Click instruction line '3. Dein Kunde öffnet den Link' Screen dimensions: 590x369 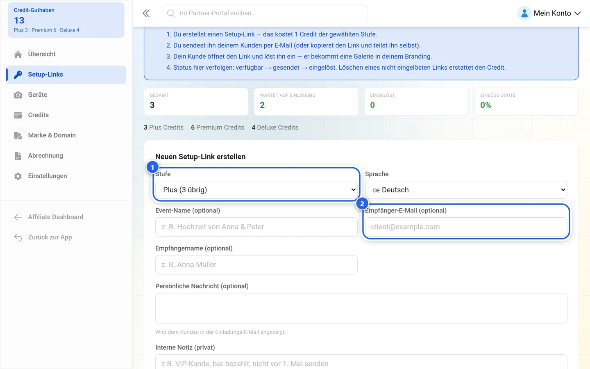pyautogui.click(x=299, y=57)
